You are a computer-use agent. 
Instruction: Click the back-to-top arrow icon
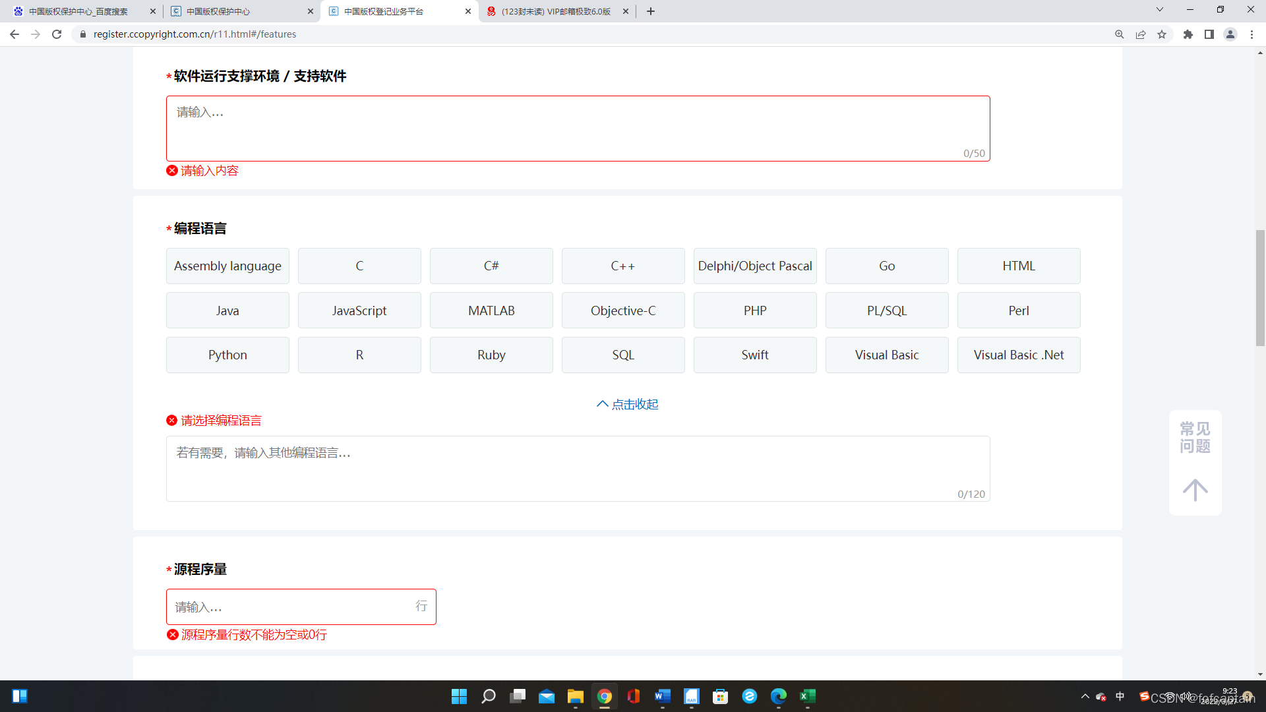1195,490
